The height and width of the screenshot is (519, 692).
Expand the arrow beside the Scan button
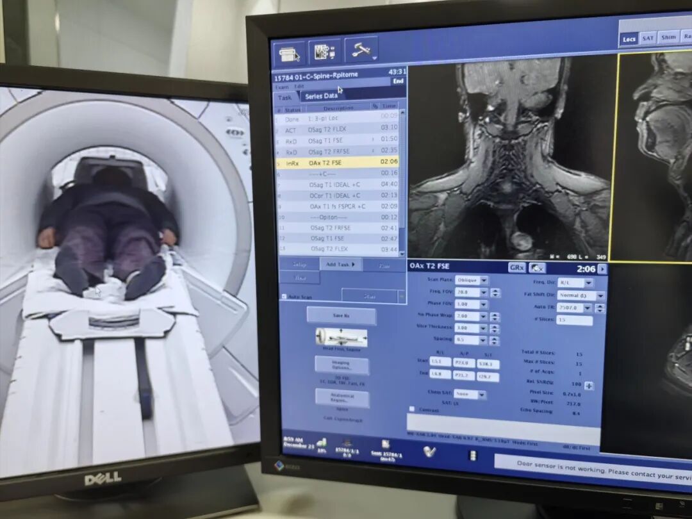point(402,297)
